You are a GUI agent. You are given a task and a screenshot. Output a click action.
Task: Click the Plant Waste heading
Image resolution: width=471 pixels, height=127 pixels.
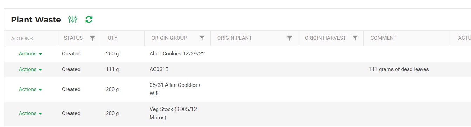tap(36, 20)
